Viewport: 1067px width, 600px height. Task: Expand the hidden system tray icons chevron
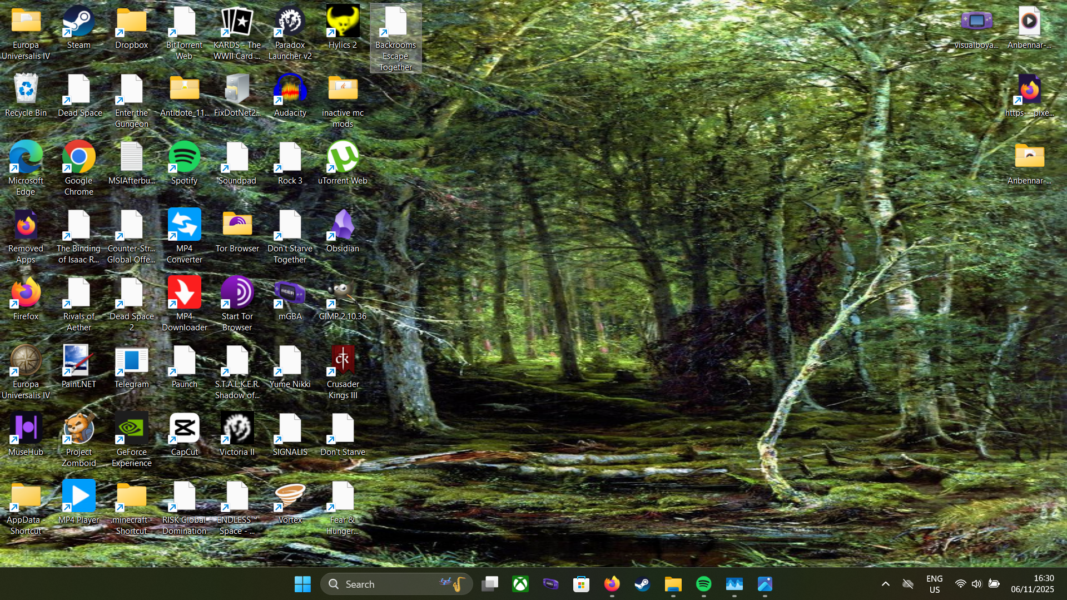(x=885, y=584)
